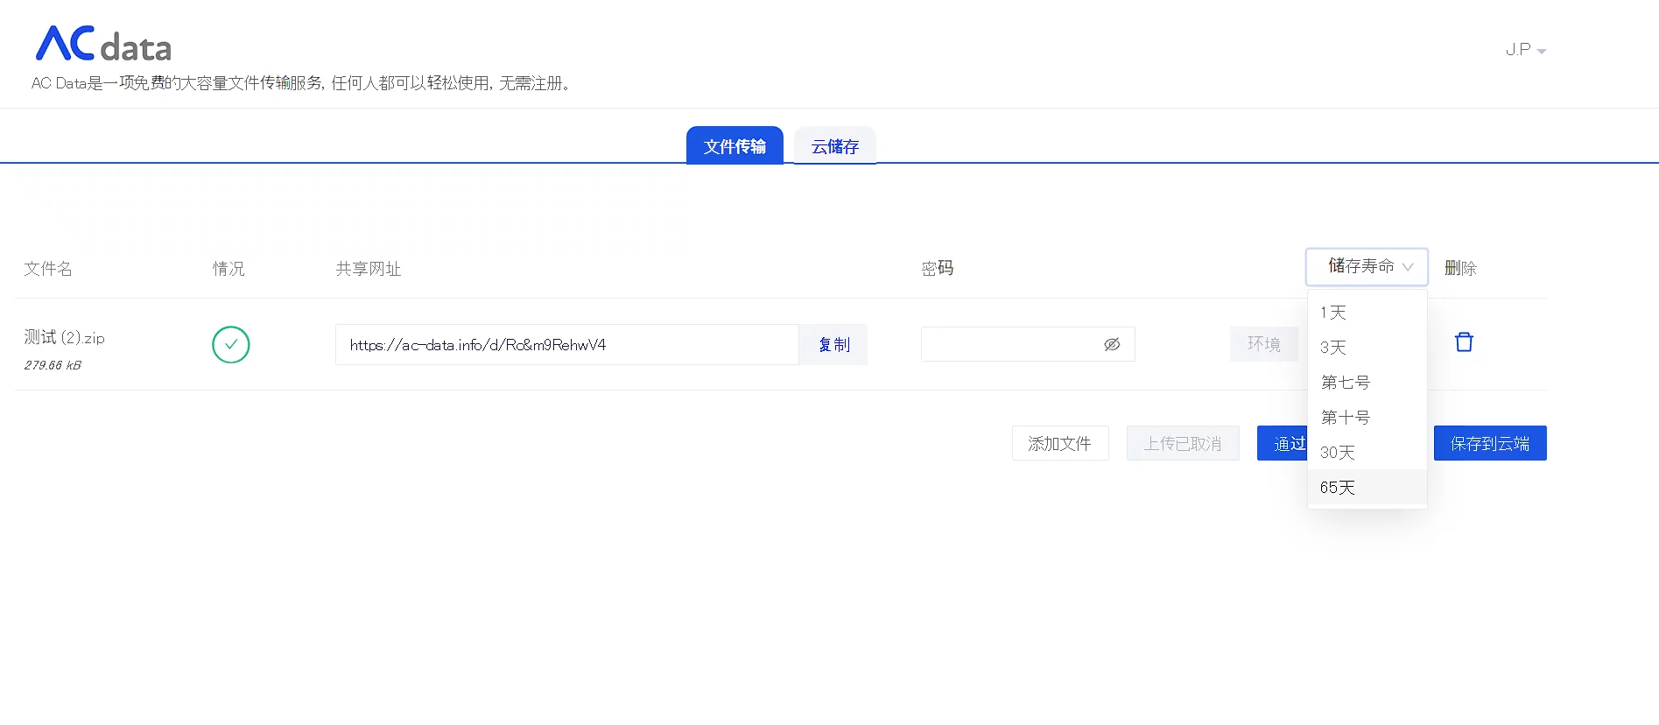Choose the 第七号 option
This screenshot has height=725, width=1659.
(1346, 383)
